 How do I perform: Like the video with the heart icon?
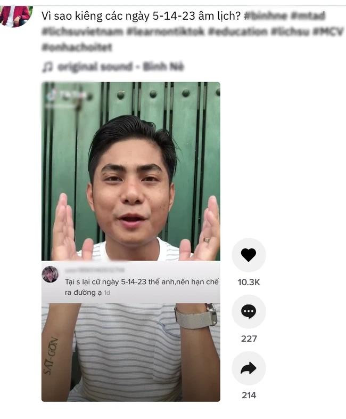tap(249, 255)
